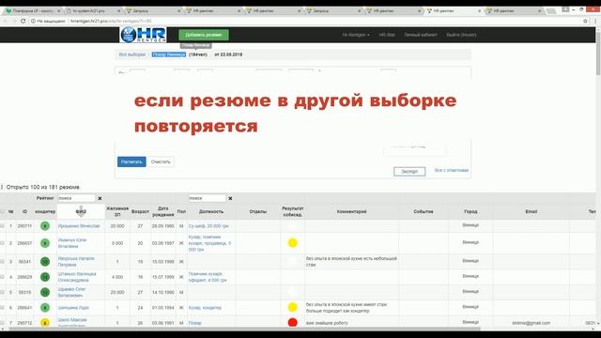Click the Комментарий column header
The image size is (601, 338).
pos(351,211)
